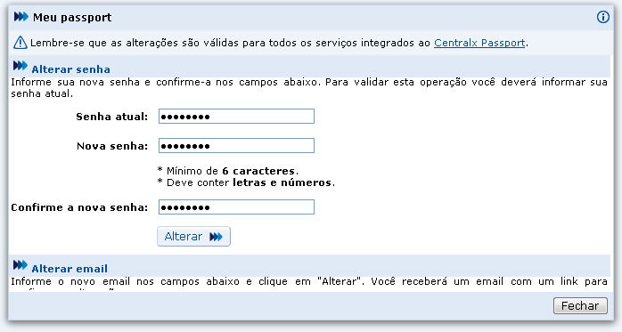The height and width of the screenshot is (332, 622).
Task: Click the arrows icon beside Alterar senha
Action: (x=20, y=65)
